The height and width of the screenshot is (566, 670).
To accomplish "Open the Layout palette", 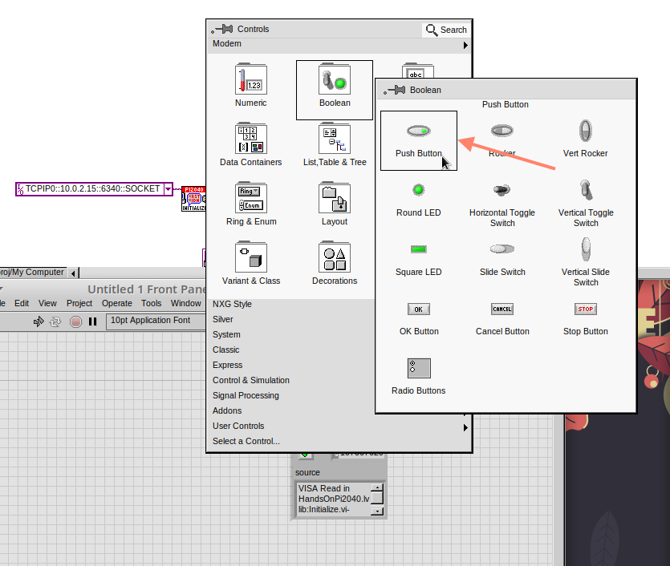I will point(335,204).
